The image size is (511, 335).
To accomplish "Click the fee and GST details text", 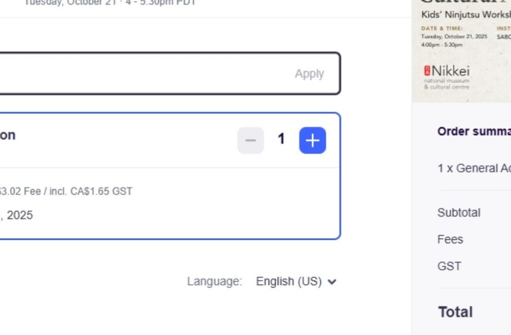I will click(x=65, y=191).
